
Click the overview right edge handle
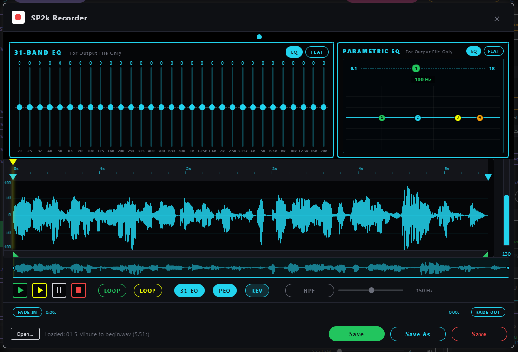(x=508, y=268)
